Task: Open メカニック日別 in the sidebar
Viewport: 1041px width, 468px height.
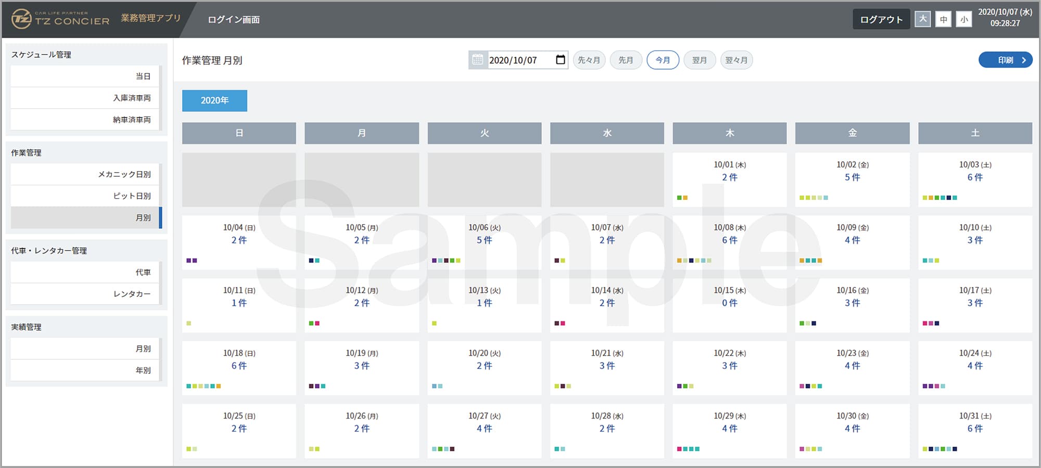Action: pyautogui.click(x=86, y=174)
